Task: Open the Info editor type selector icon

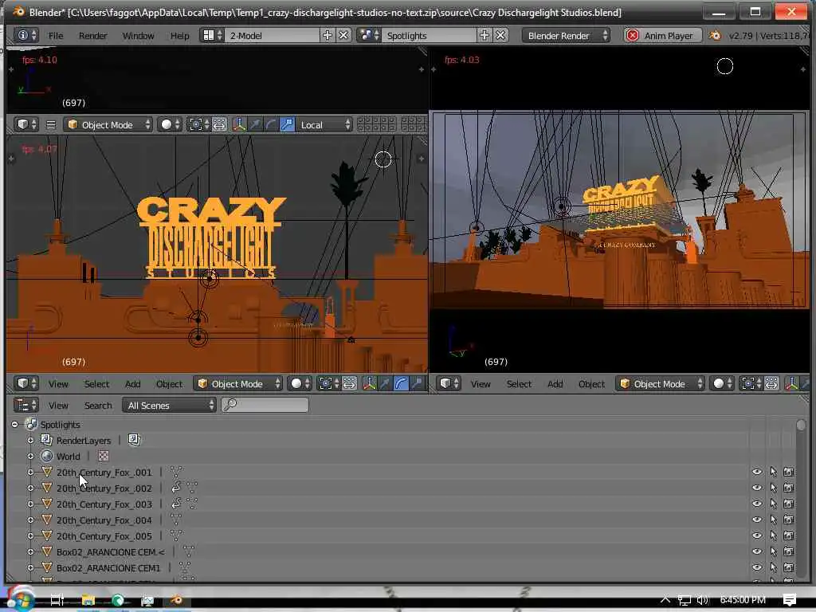Action: 26,35
